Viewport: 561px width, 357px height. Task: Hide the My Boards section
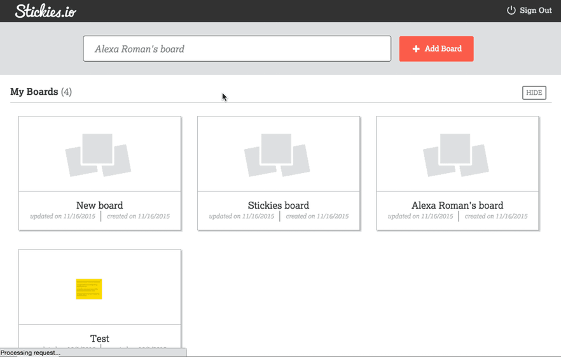click(534, 93)
